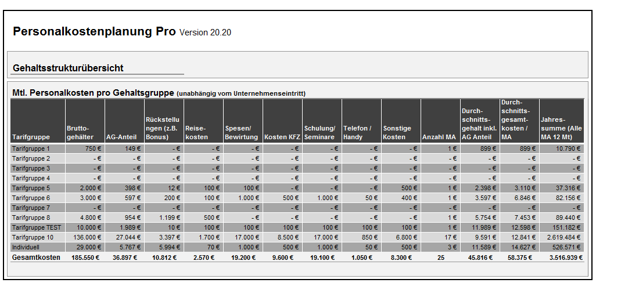The width and height of the screenshot is (639, 290).
Task: Click the total Anzahl MA value 25
Action: point(441,258)
